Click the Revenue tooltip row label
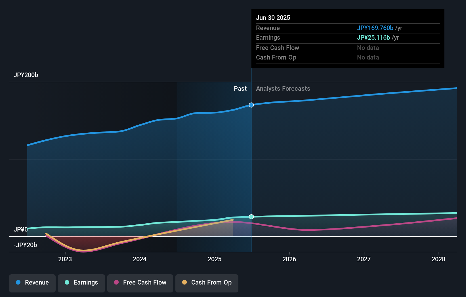The image size is (466, 297). click(x=268, y=28)
